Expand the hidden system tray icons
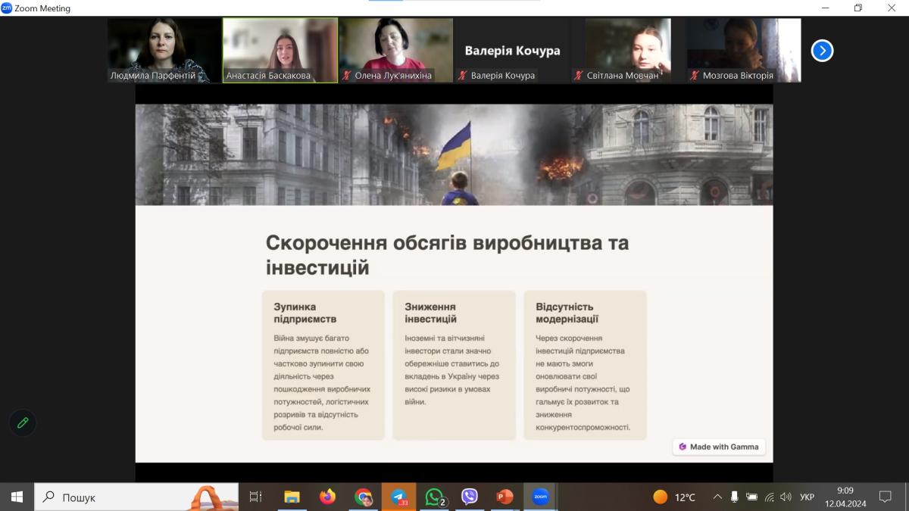The width and height of the screenshot is (909, 511). [x=717, y=497]
